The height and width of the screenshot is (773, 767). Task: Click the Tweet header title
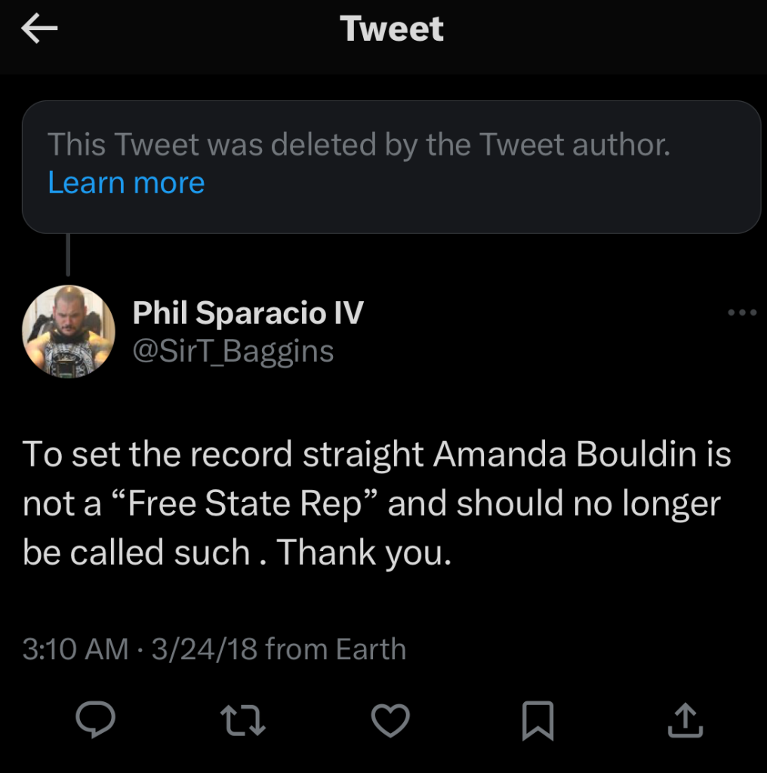click(x=392, y=29)
